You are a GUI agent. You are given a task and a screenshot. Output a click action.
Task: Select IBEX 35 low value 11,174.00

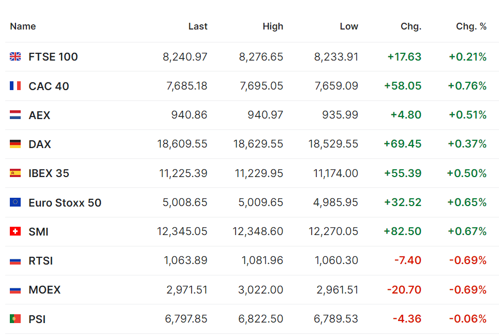(336, 173)
